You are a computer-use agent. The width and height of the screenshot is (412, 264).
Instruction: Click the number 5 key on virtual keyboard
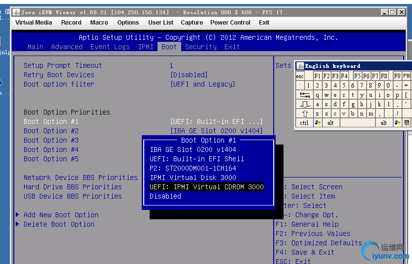point(344,85)
